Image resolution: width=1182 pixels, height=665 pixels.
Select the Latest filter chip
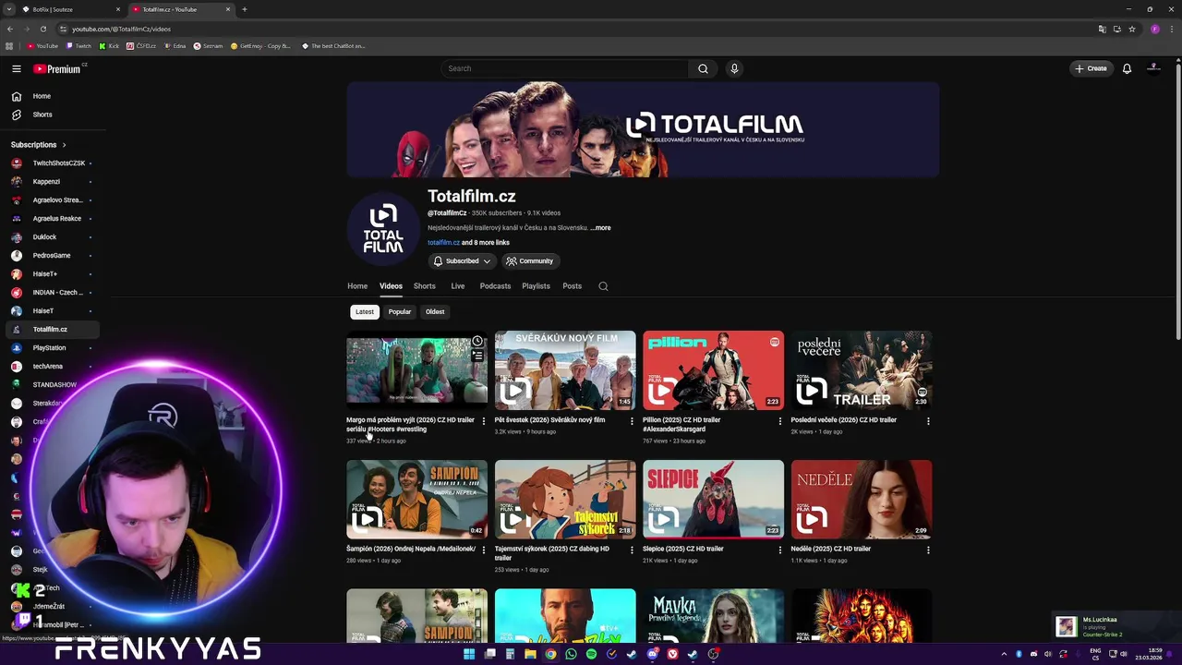[x=365, y=312]
